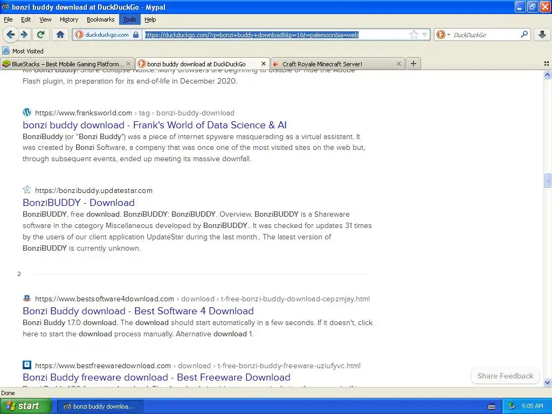This screenshot has width=552, height=414.
Task: Show the list all tabs button
Action: pos(547,64)
